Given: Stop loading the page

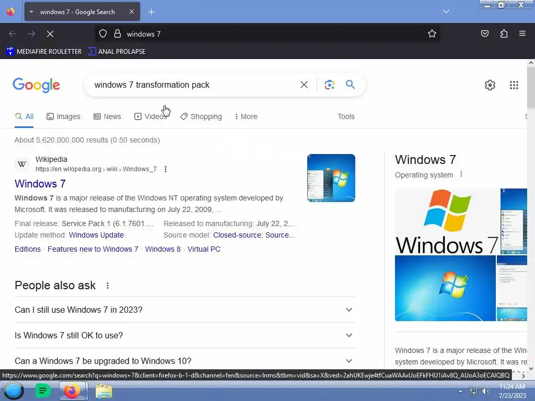Looking at the screenshot, I should (50, 34).
